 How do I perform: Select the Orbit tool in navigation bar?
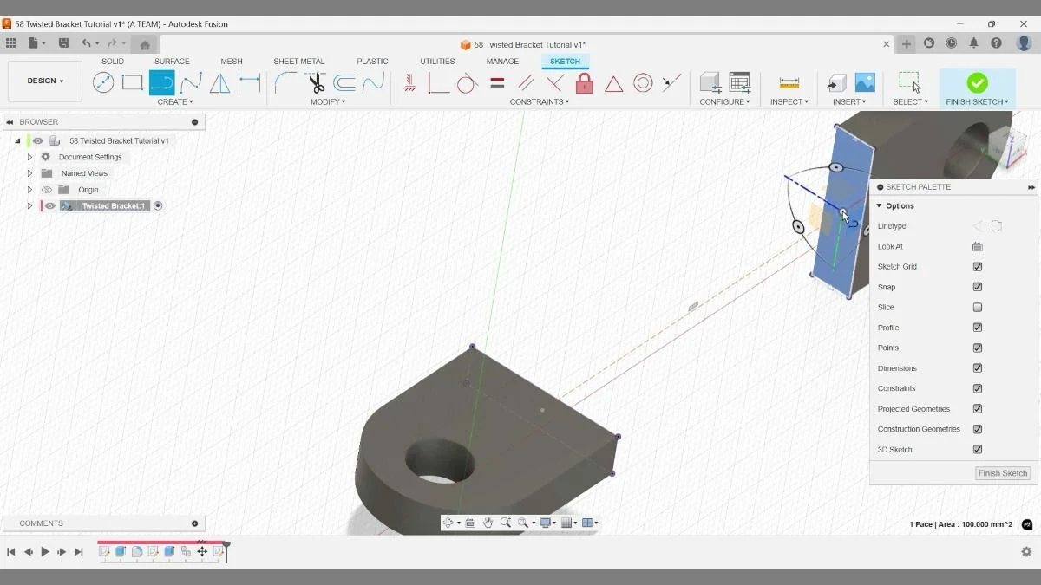click(x=448, y=523)
